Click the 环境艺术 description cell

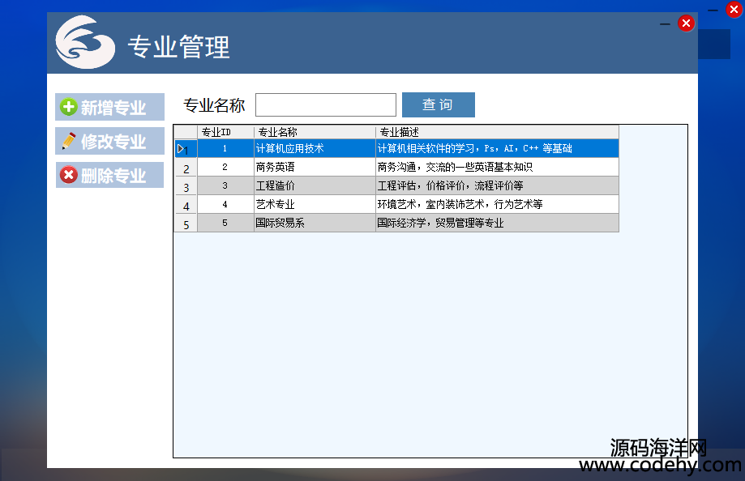pyautogui.click(x=496, y=205)
